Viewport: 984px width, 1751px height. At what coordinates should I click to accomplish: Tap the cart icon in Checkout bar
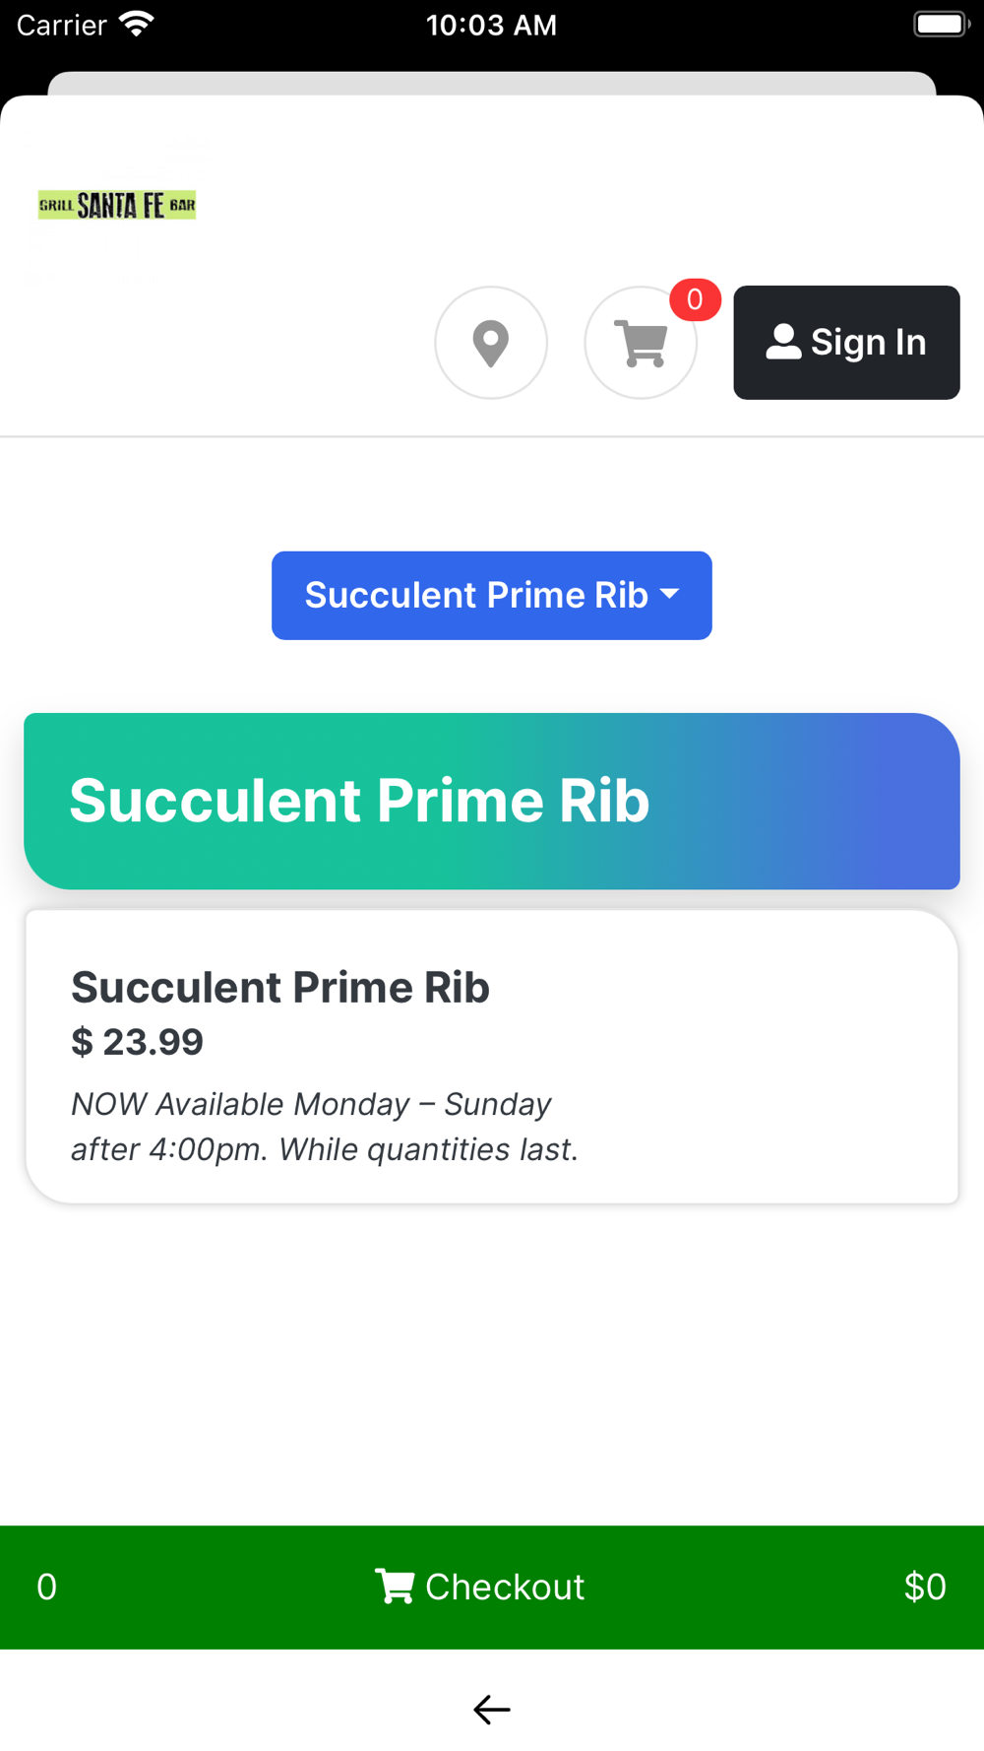tap(395, 1587)
